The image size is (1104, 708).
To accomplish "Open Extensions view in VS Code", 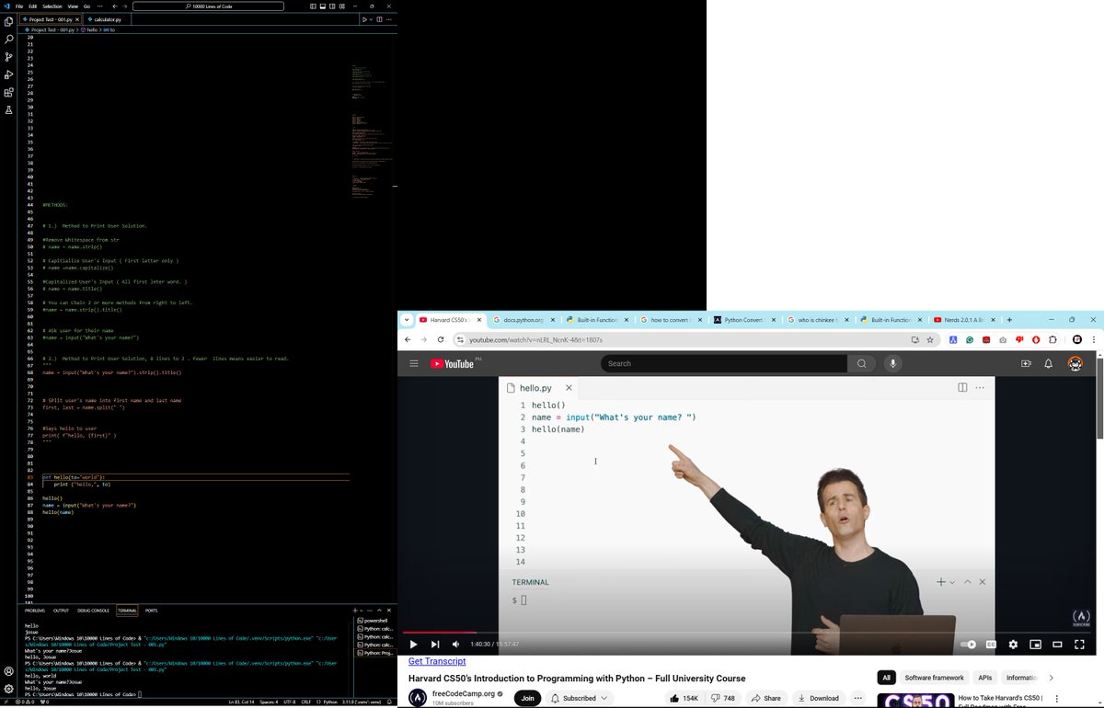I will pos(9,92).
